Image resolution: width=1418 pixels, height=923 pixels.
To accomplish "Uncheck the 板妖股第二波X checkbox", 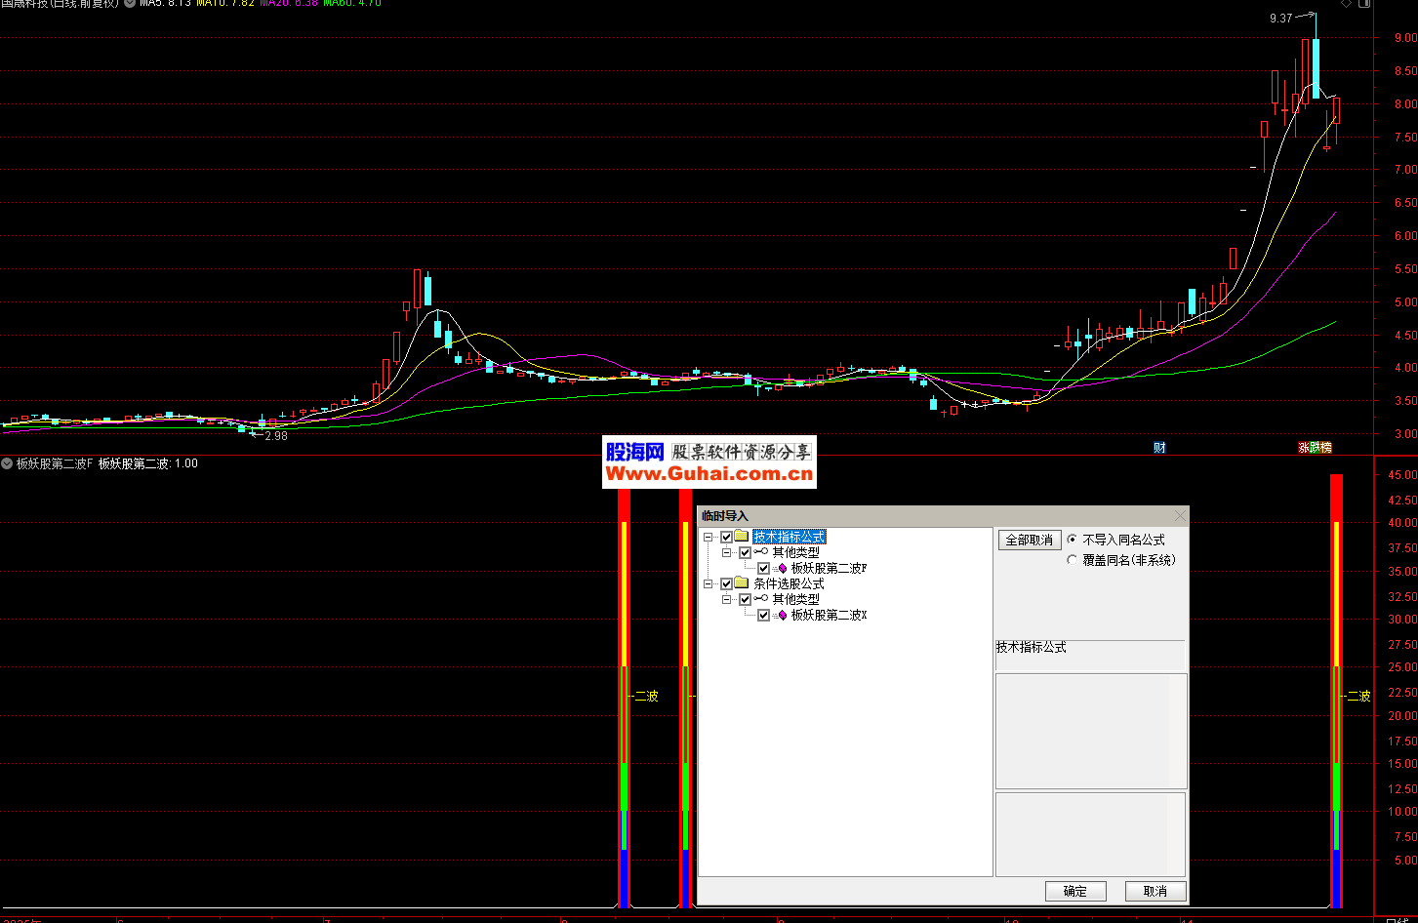I will pos(763,616).
